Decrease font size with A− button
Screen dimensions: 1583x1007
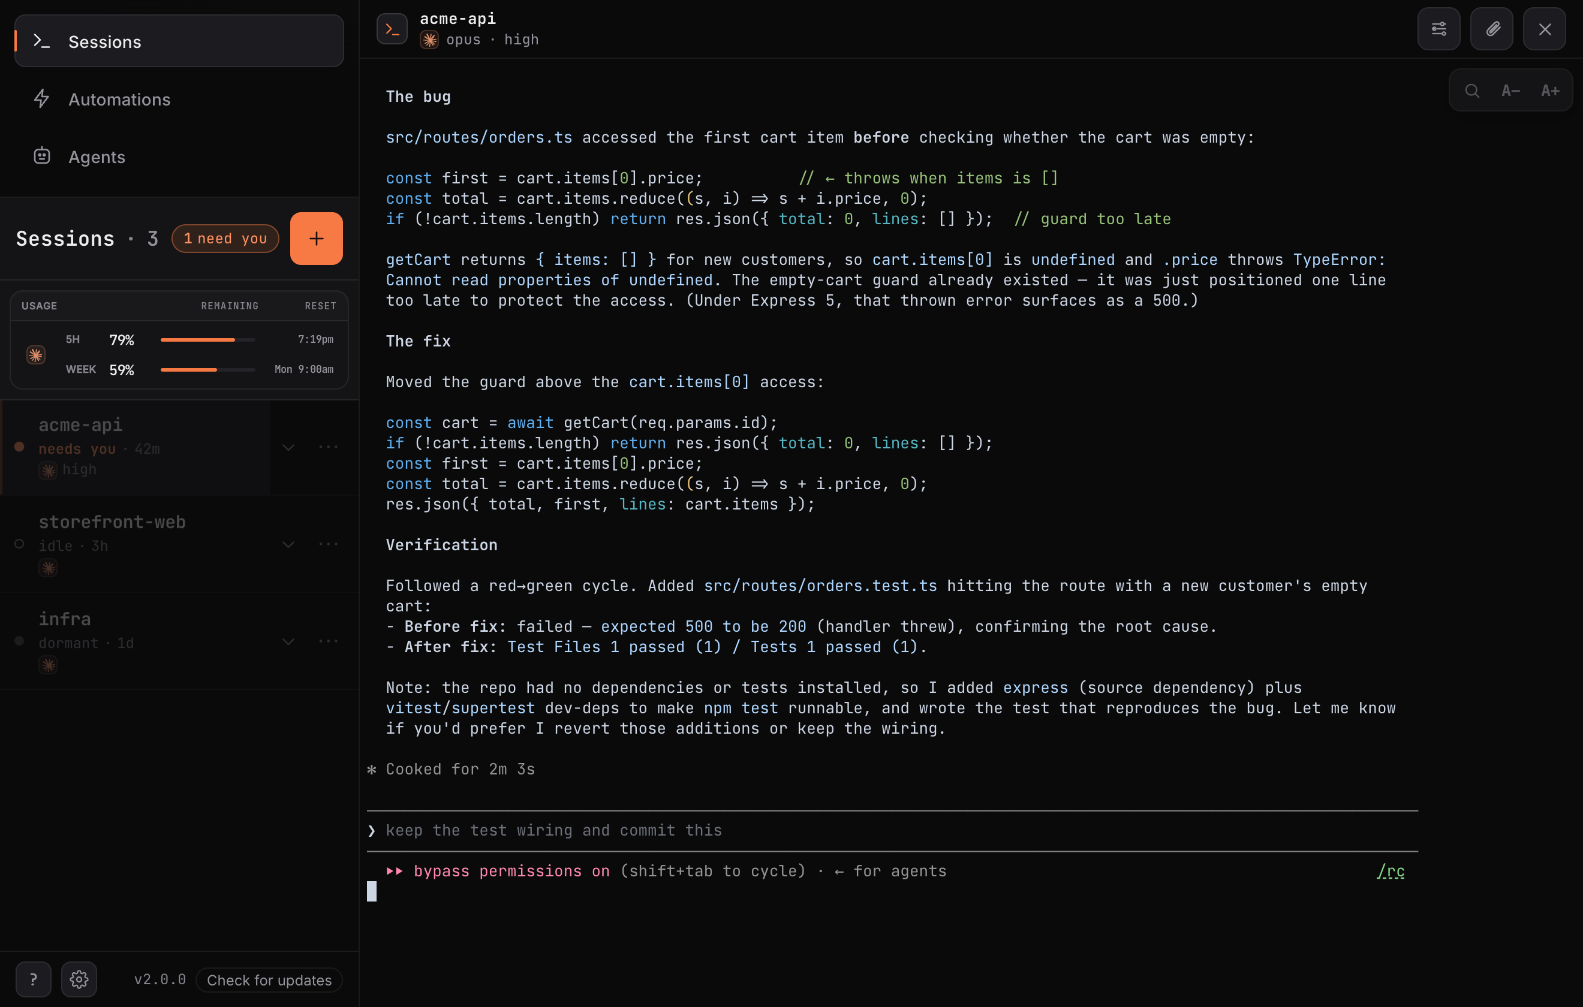1510,91
